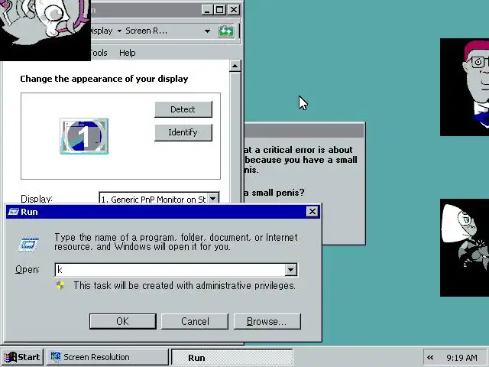Image resolution: width=489 pixels, height=367 pixels.
Task: Open the Start menu
Action: tap(22, 357)
